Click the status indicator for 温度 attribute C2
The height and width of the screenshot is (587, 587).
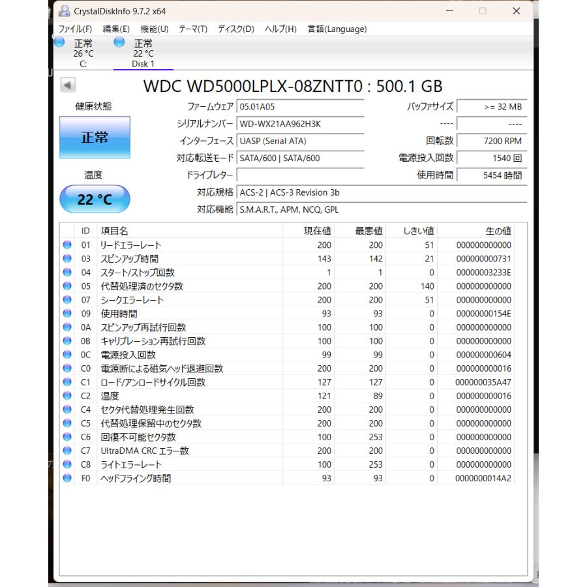pyautogui.click(x=66, y=396)
